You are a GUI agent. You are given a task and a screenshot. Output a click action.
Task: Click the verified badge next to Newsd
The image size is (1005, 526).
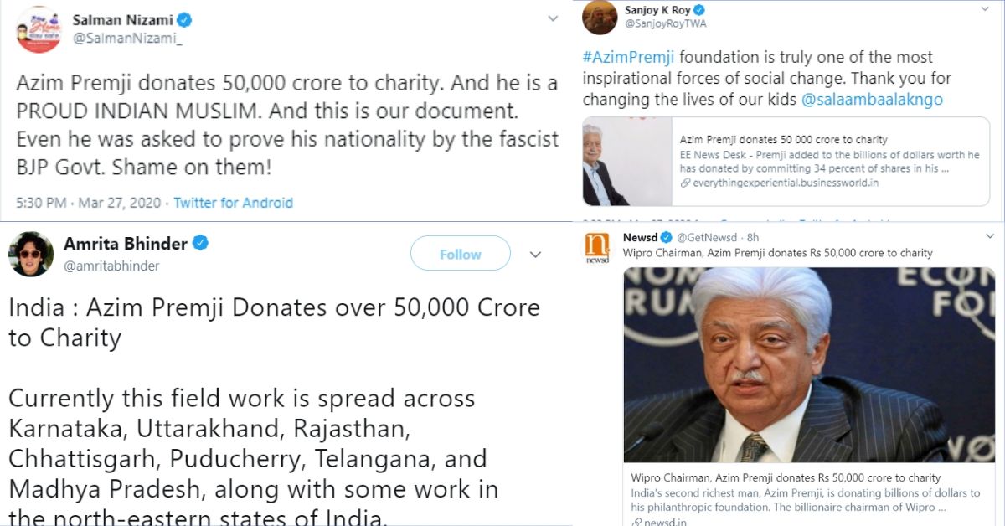[667, 239]
